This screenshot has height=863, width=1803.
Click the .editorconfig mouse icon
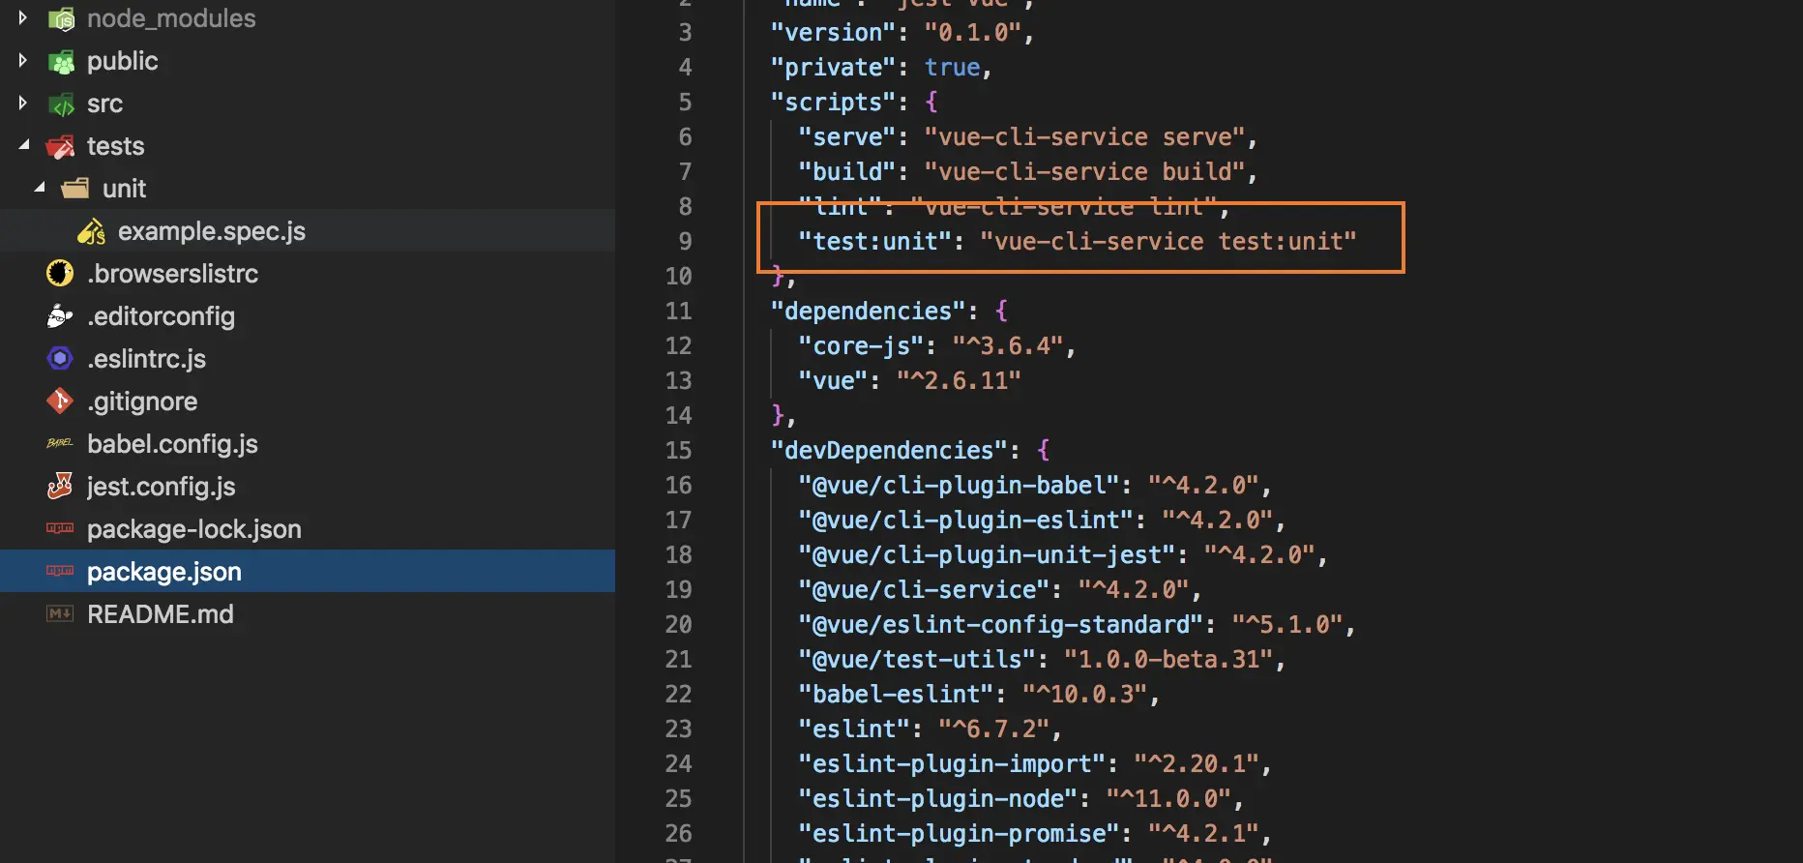(60, 316)
